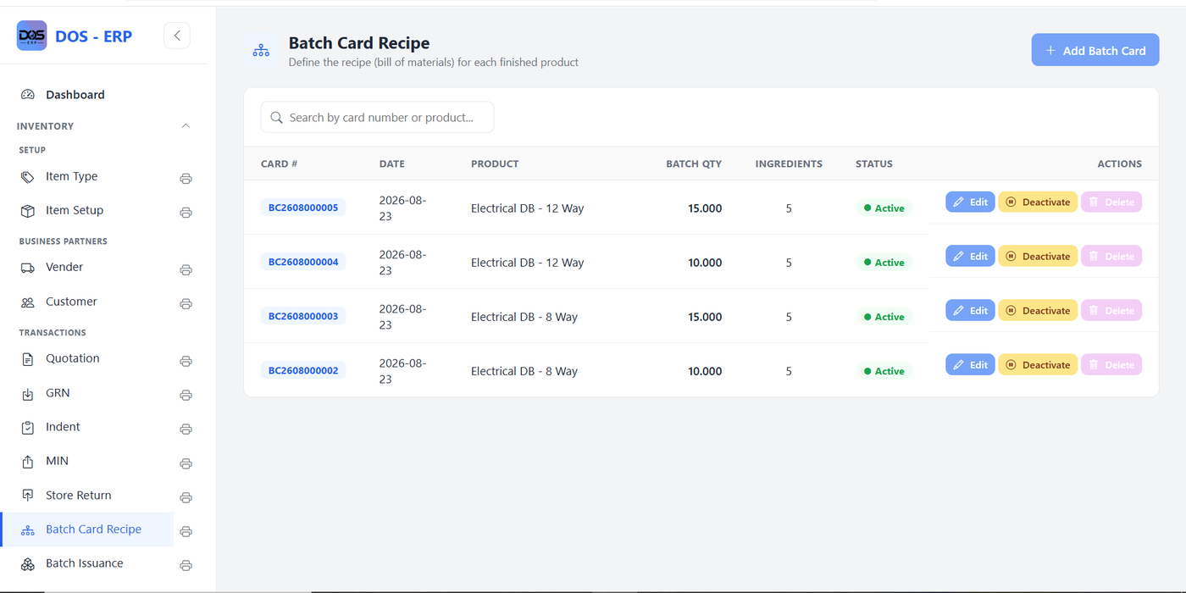
Task: Edit batch card BC2608000002
Action: (x=970, y=364)
